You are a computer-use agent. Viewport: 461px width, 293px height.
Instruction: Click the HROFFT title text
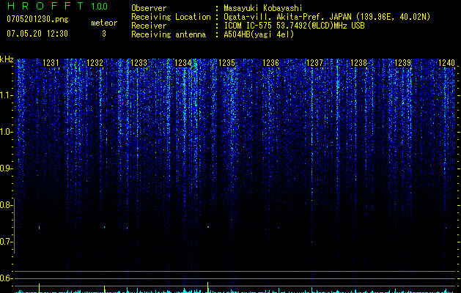(x=45, y=6)
